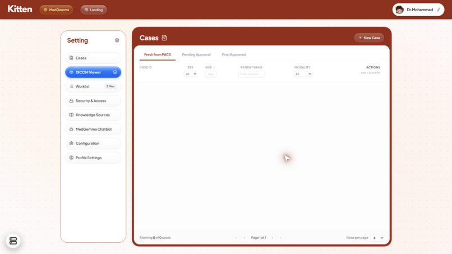Click the CASE ID column header
Image resolution: width=452 pixels, height=254 pixels.
[146, 67]
